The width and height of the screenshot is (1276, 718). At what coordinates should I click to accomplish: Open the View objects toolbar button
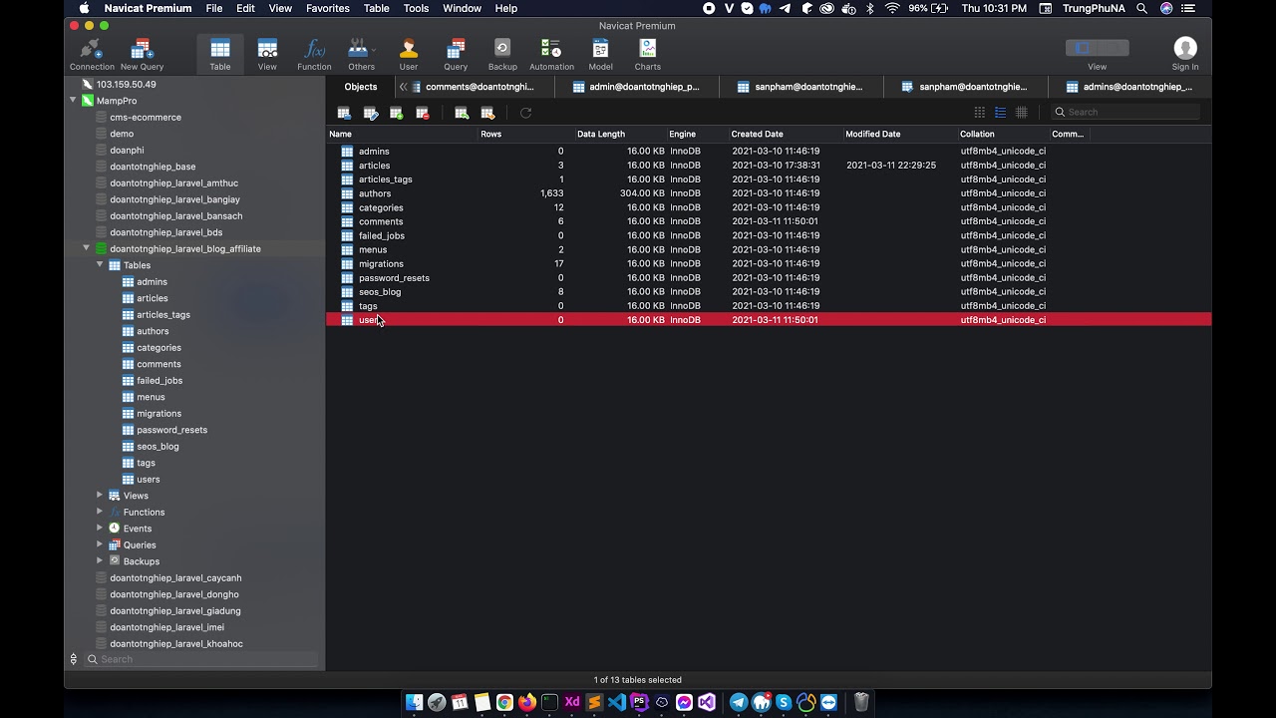(x=267, y=54)
